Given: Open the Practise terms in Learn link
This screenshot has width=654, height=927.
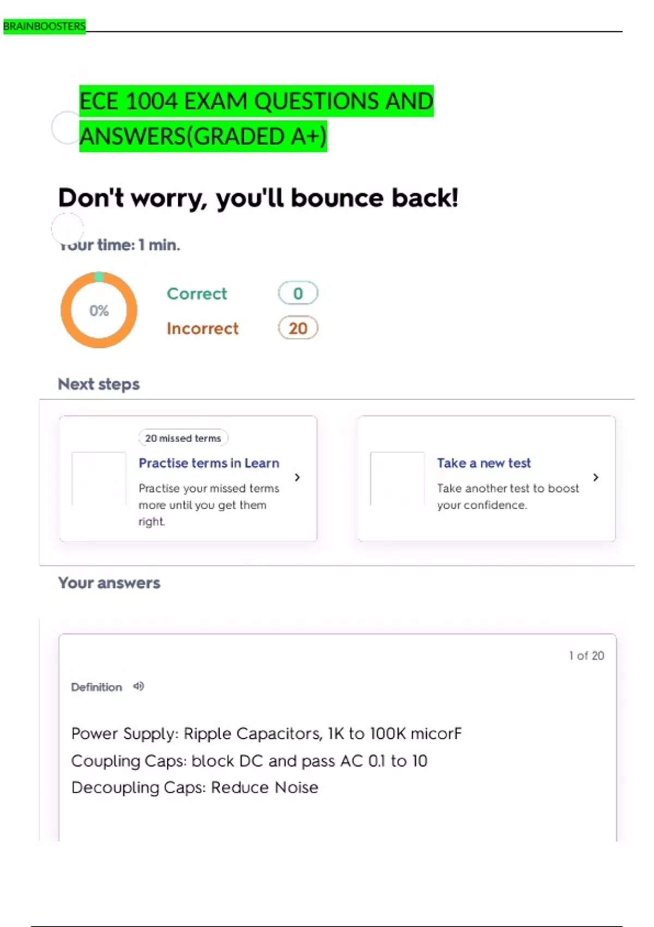Looking at the screenshot, I should (209, 463).
